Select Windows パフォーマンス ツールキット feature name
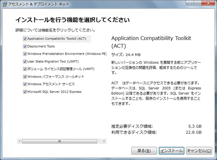Image resolution: width=217 pixels, height=160 pixels. click(x=56, y=76)
